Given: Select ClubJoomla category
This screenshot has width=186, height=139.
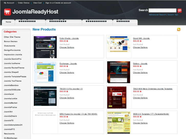Looking at the screenshot, I should click(9, 46).
